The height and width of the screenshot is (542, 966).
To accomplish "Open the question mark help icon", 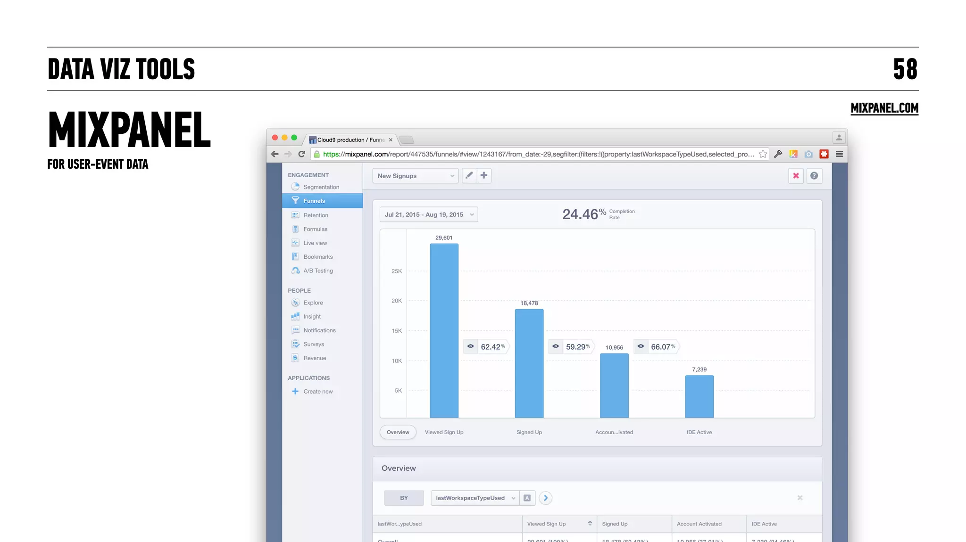I will click(x=814, y=176).
